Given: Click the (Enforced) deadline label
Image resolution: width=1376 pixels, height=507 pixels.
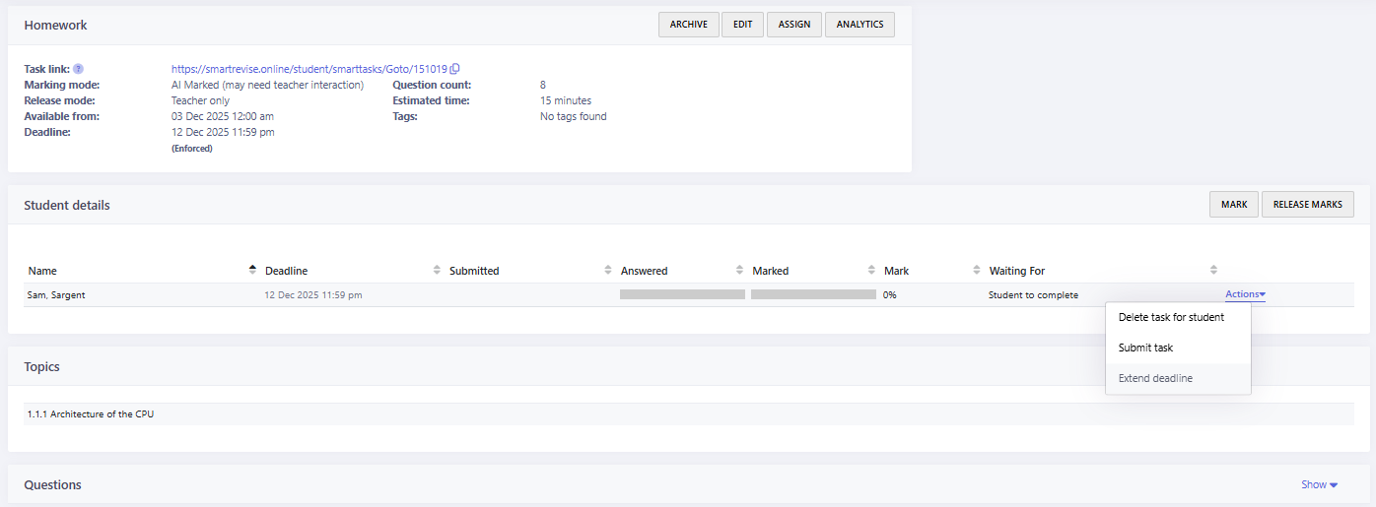Looking at the screenshot, I should tap(192, 149).
